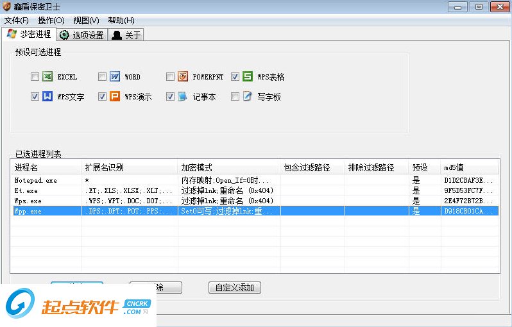Image resolution: width=512 pixels, height=327 pixels.
Task: Open the 文件(F) menu
Action: click(16, 21)
